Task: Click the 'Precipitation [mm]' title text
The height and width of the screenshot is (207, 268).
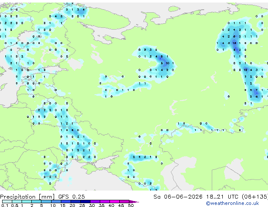Action: pos(27,197)
